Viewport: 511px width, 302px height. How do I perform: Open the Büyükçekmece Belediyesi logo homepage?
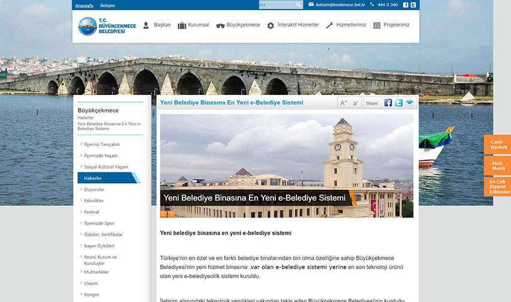[107, 26]
